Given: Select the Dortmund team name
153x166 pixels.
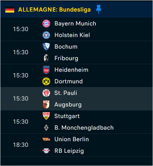Looking at the screenshot, I should click(x=69, y=81).
